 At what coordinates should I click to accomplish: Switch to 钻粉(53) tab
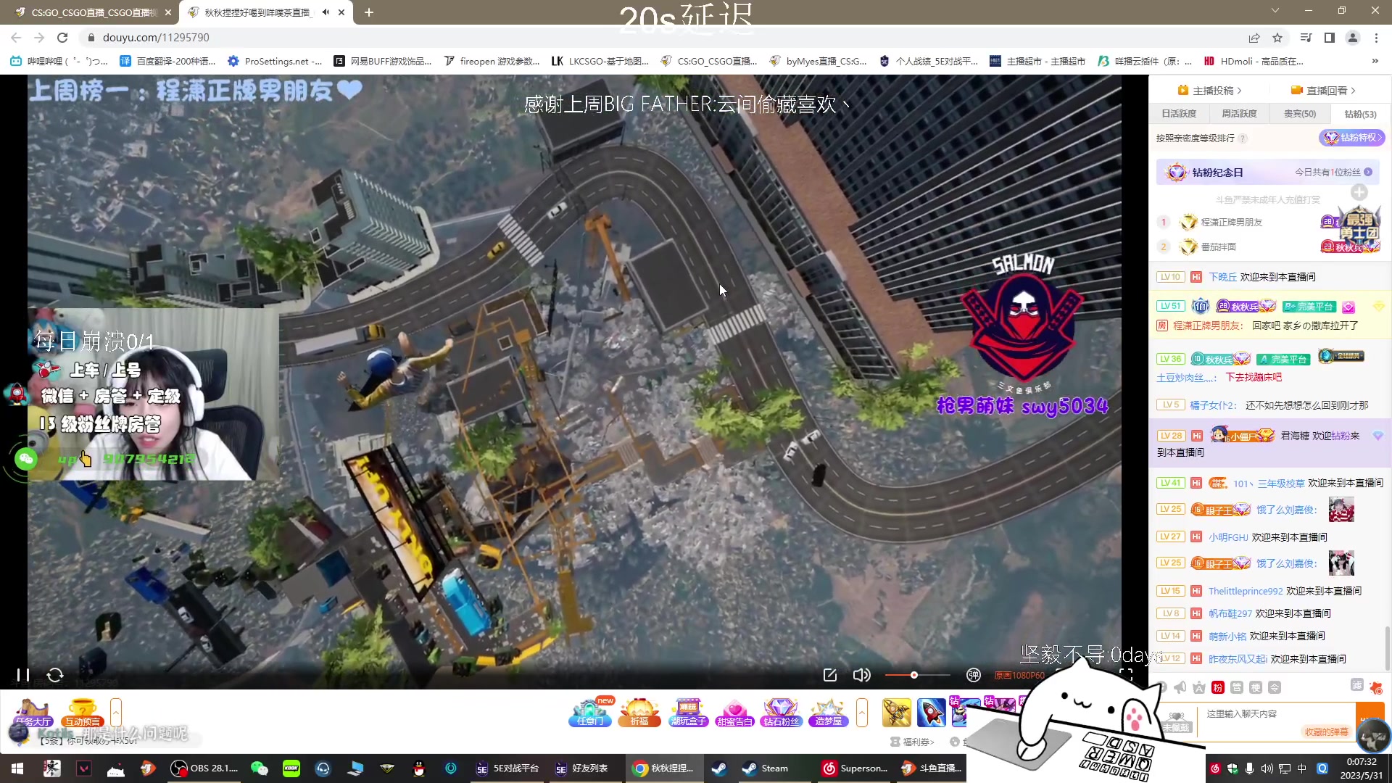pos(1360,114)
